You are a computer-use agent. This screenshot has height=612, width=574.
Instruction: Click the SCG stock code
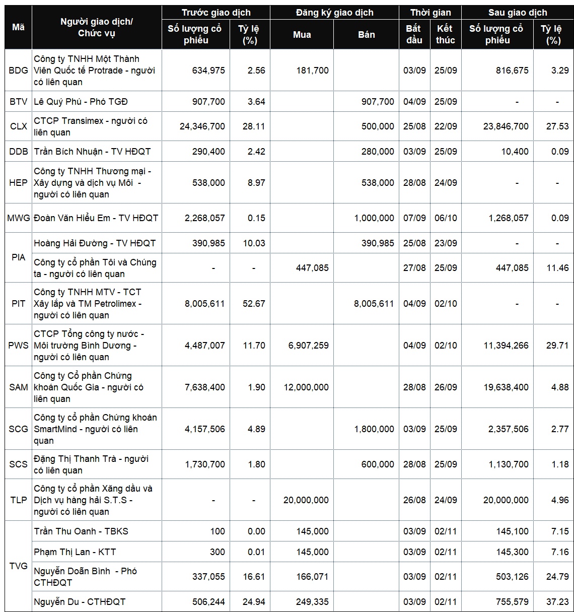tap(19, 429)
